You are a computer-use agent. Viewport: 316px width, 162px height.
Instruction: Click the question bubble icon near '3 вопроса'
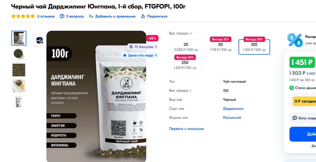pos(62,16)
